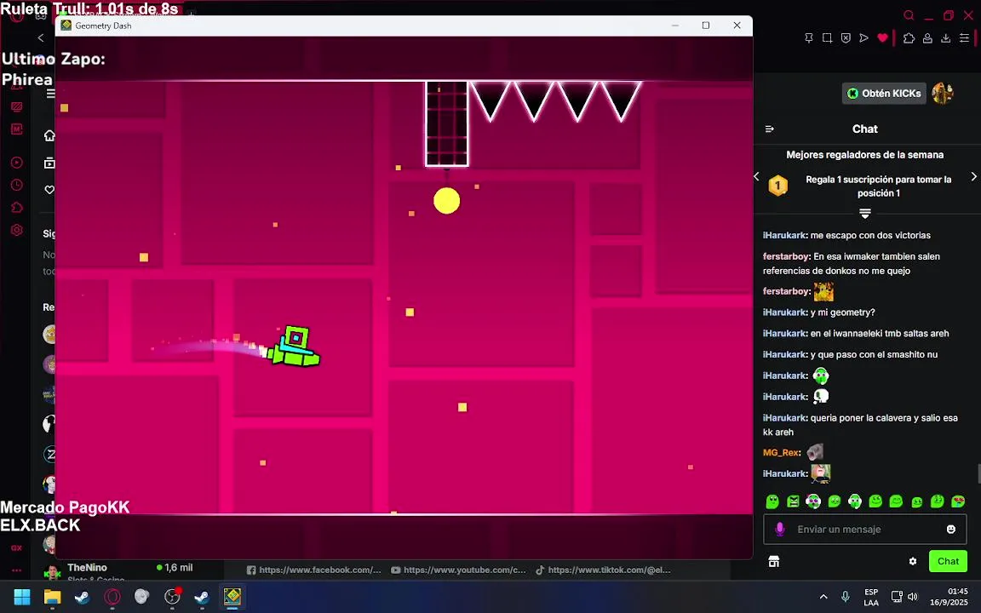Viewport: 981px width, 613px height.
Task: Open the Windows Start menu
Action: [x=22, y=597]
